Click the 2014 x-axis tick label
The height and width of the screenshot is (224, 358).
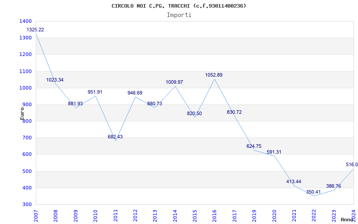[x=175, y=216]
